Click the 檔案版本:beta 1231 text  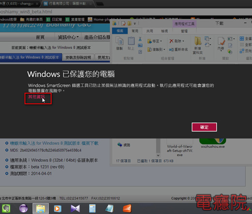(37, 167)
